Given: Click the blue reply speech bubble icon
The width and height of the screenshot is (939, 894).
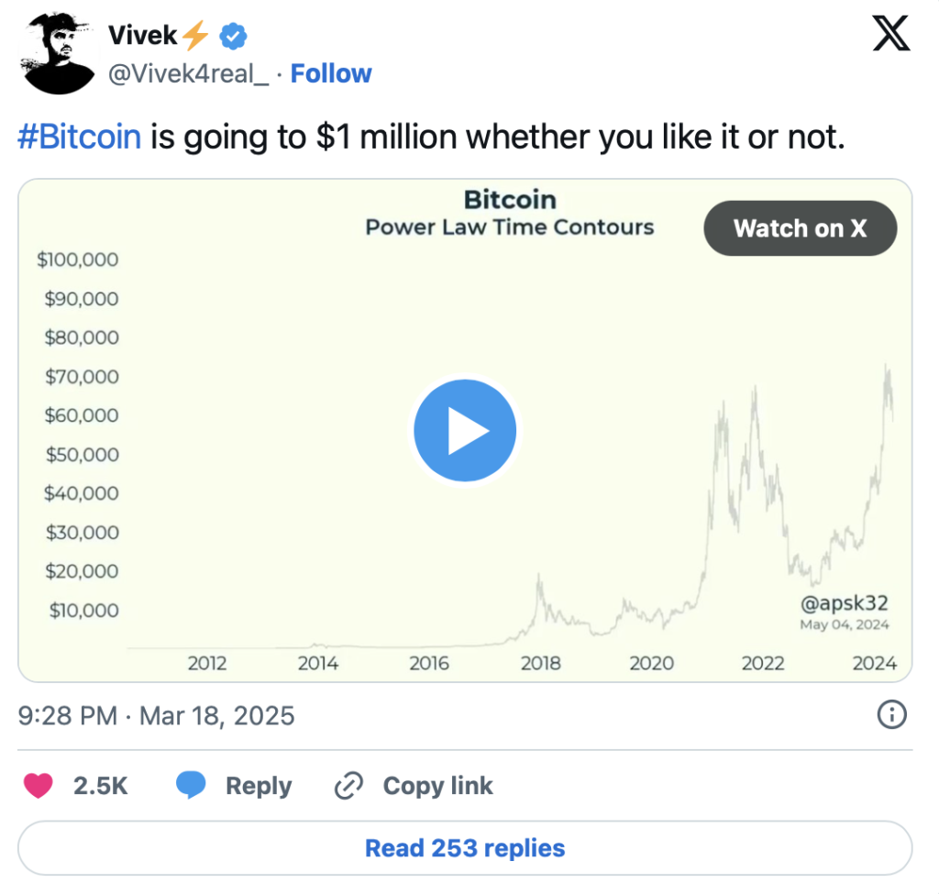Looking at the screenshot, I should 191,786.
